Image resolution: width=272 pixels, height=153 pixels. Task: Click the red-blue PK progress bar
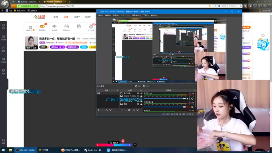coord(114,145)
